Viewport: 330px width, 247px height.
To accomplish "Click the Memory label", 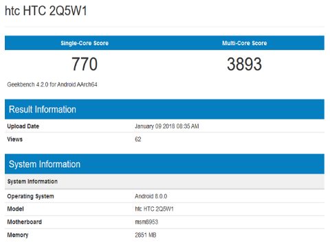I will (18, 235).
